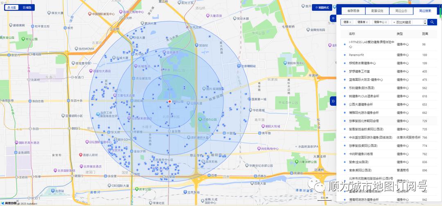
Task: Click the 加油站 marker on map
Action: coord(196,45)
